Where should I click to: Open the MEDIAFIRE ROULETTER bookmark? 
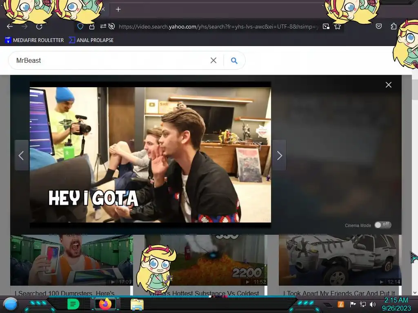click(34, 40)
